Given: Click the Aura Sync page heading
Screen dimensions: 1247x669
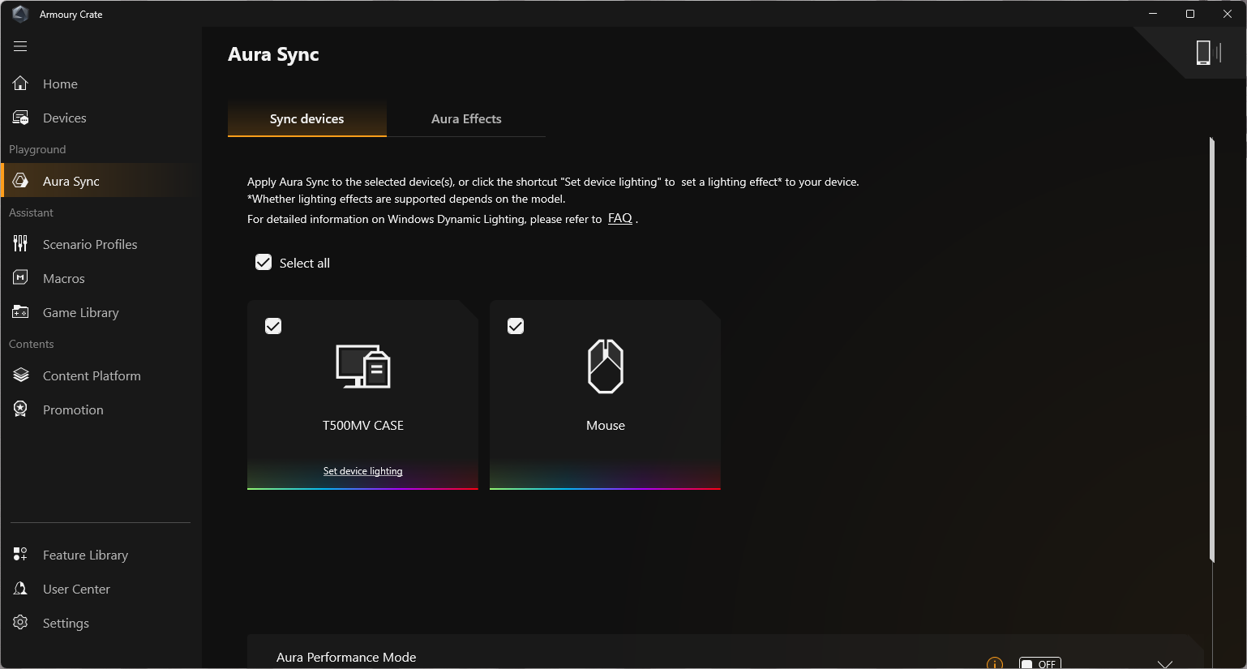Looking at the screenshot, I should pos(273,54).
